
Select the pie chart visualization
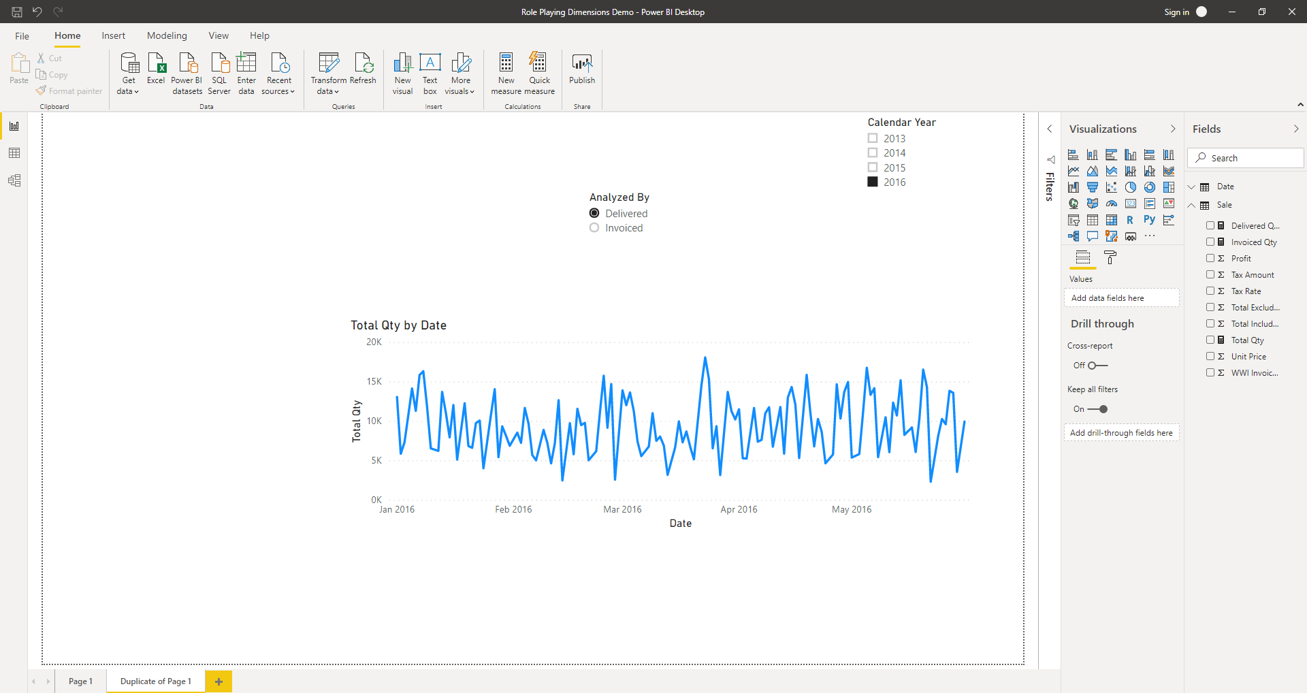tap(1131, 187)
